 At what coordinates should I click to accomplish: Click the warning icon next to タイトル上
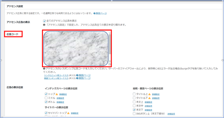(x=149, y=94)
